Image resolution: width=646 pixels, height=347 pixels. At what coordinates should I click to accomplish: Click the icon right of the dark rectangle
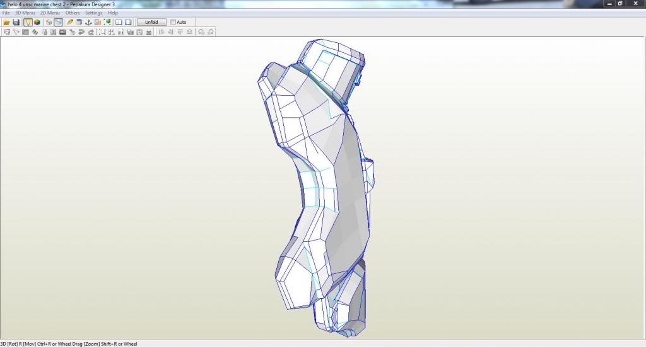pyautogui.click(x=72, y=32)
